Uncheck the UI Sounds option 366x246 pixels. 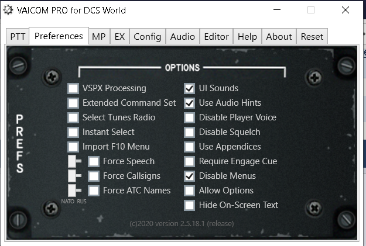[189, 88]
